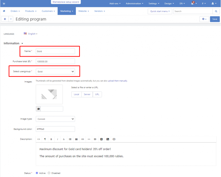This screenshot has width=221, height=177.
Task: Click the top Search field
Action: [193, 11]
